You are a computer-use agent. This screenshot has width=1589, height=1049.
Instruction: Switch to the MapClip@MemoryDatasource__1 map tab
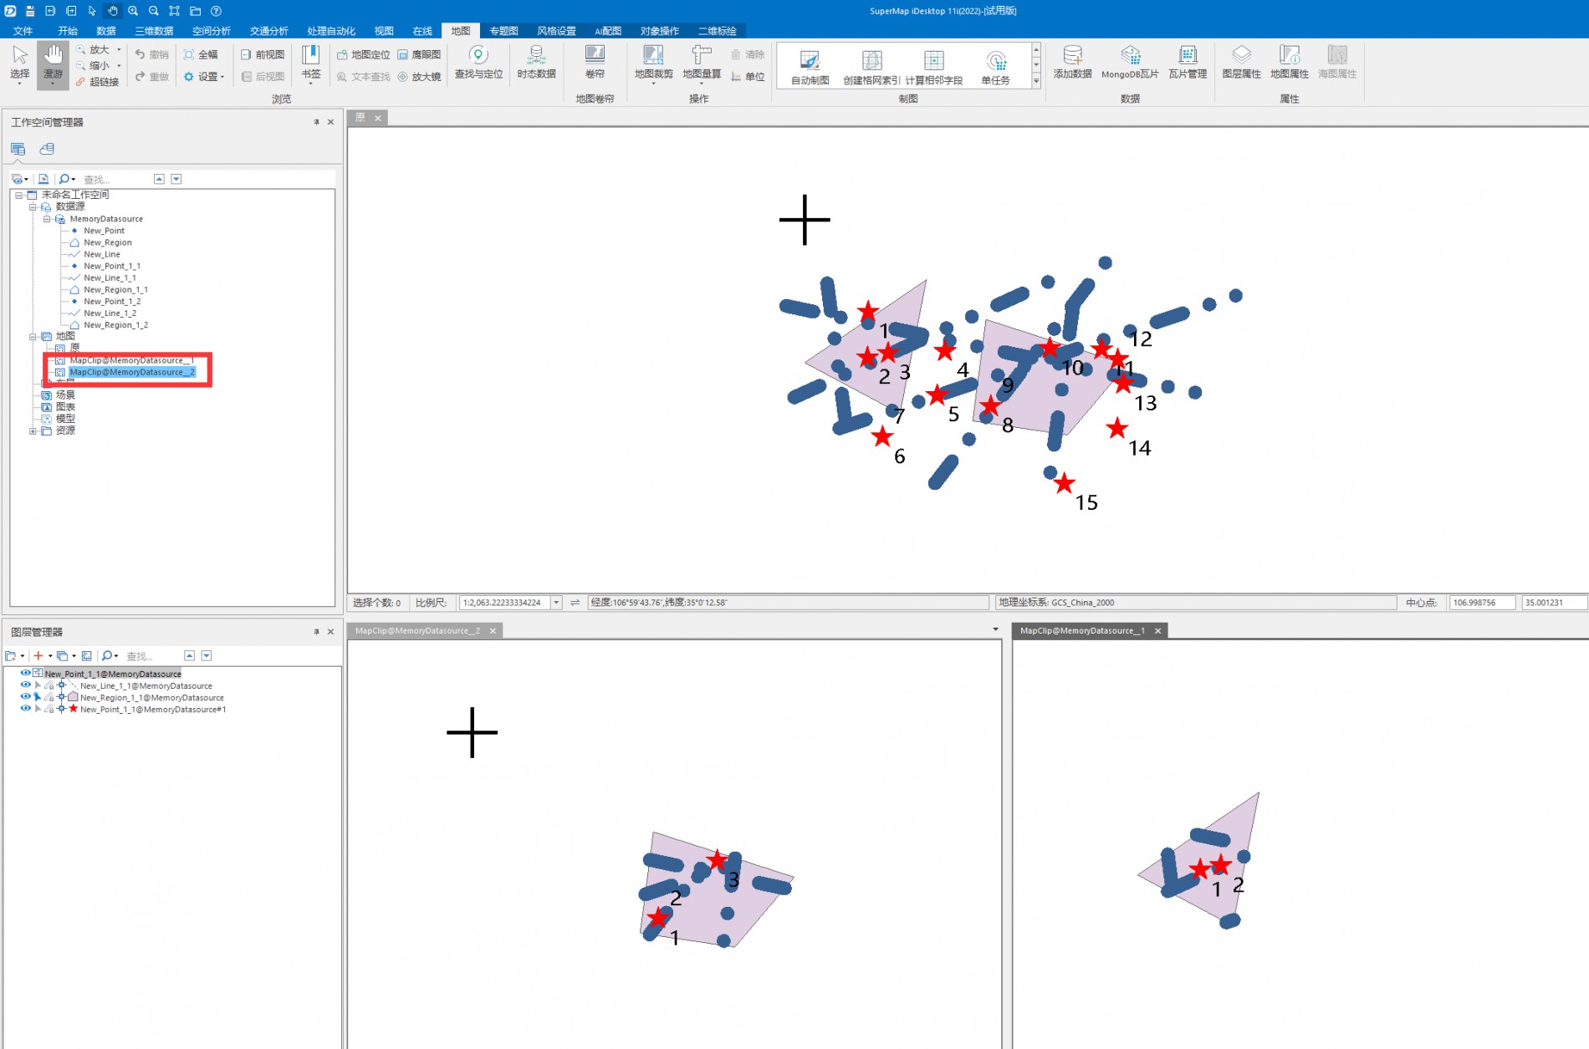[1081, 631]
